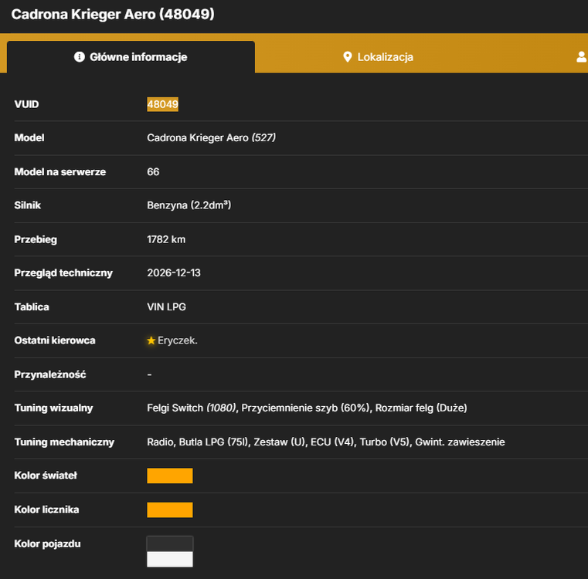Click the Kolor licznika orange swatch
The image size is (588, 579).
[170, 510]
